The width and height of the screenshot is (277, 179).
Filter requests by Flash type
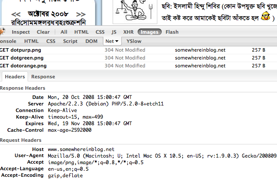tap(172, 32)
